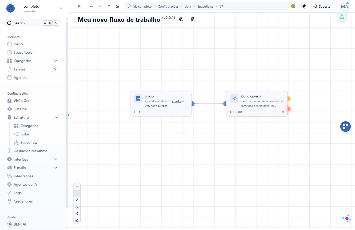
Task: Click the Início node output handle
Action: (192, 104)
